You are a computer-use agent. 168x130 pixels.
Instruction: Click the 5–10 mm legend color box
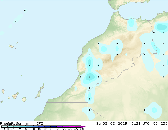point(29,127)
